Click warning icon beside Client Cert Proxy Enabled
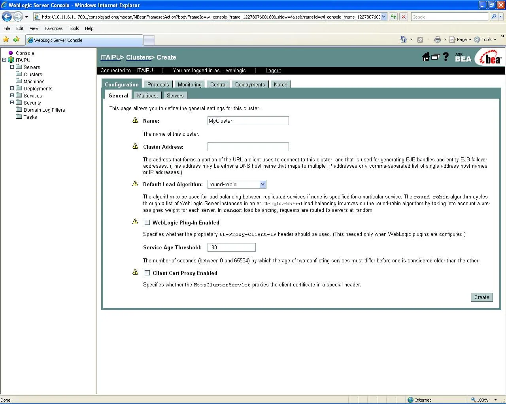This screenshot has height=404, width=506. (135, 272)
